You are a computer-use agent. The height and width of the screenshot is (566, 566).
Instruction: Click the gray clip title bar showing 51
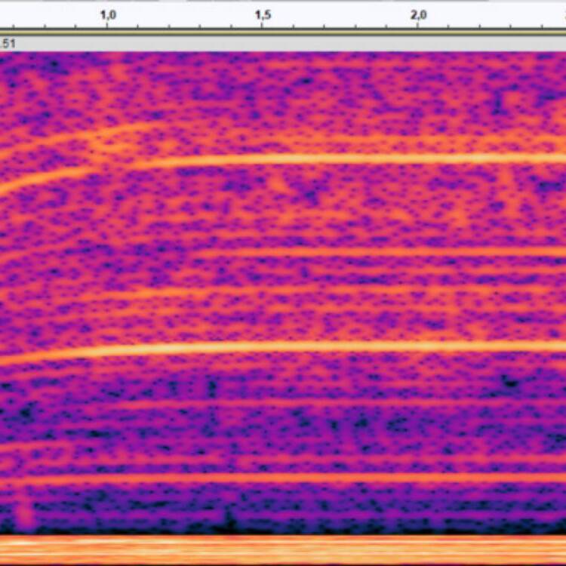point(283,44)
